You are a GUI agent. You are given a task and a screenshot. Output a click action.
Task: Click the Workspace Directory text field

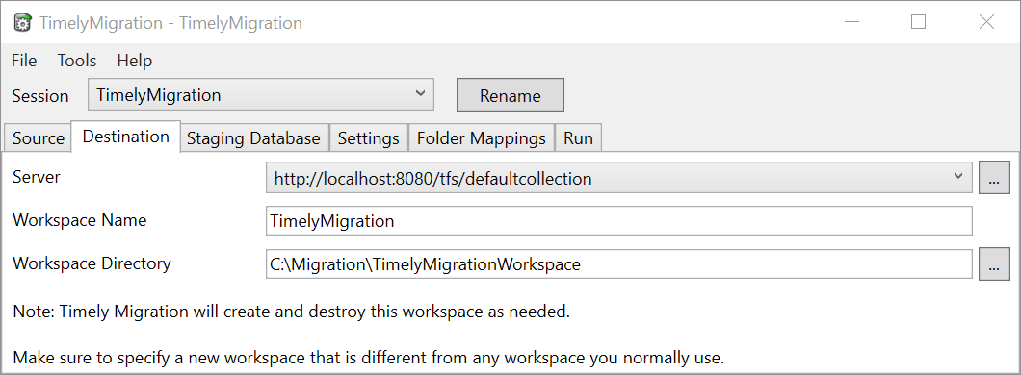(x=618, y=264)
